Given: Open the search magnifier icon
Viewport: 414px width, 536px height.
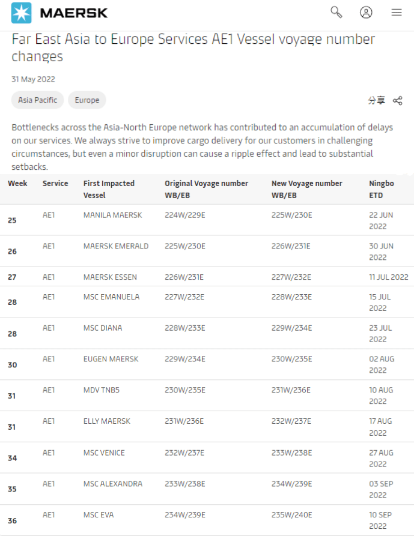Looking at the screenshot, I should coord(336,13).
